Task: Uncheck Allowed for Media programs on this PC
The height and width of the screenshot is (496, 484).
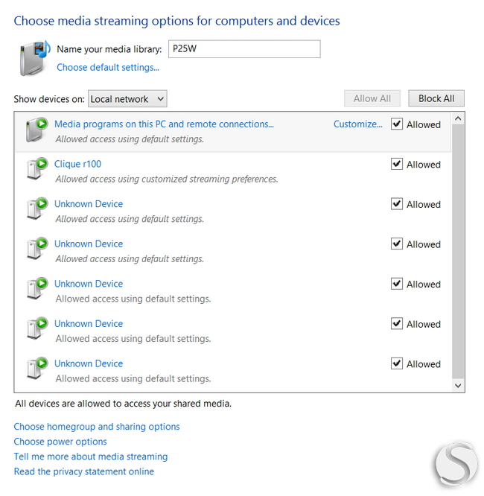Action: 397,124
